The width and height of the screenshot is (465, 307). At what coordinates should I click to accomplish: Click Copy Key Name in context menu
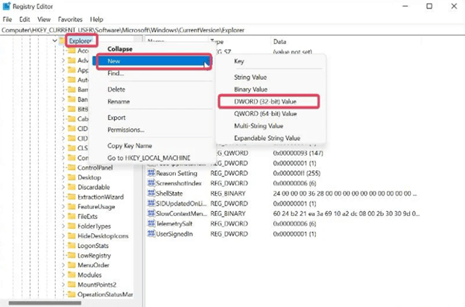(x=130, y=145)
